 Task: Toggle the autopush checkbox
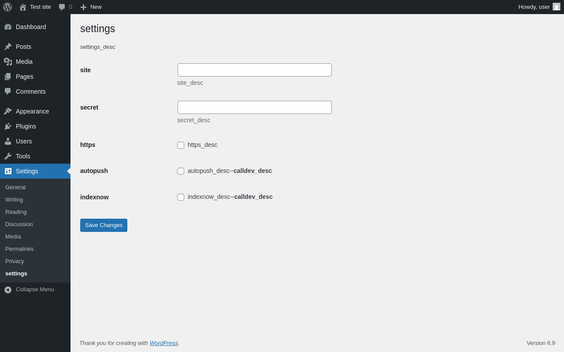[x=181, y=171]
